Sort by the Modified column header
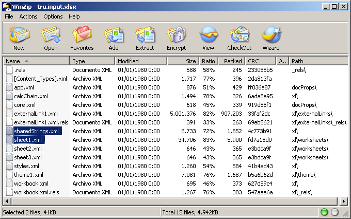Image resolution: width=351 pixels, height=219 pixels. 139,61
